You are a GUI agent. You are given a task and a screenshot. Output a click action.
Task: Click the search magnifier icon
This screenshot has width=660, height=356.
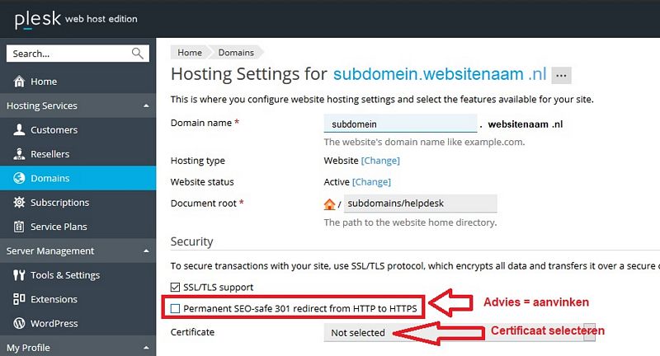click(137, 54)
